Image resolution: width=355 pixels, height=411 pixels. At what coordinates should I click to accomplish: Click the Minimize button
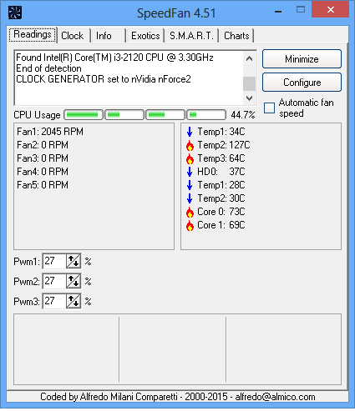click(302, 59)
